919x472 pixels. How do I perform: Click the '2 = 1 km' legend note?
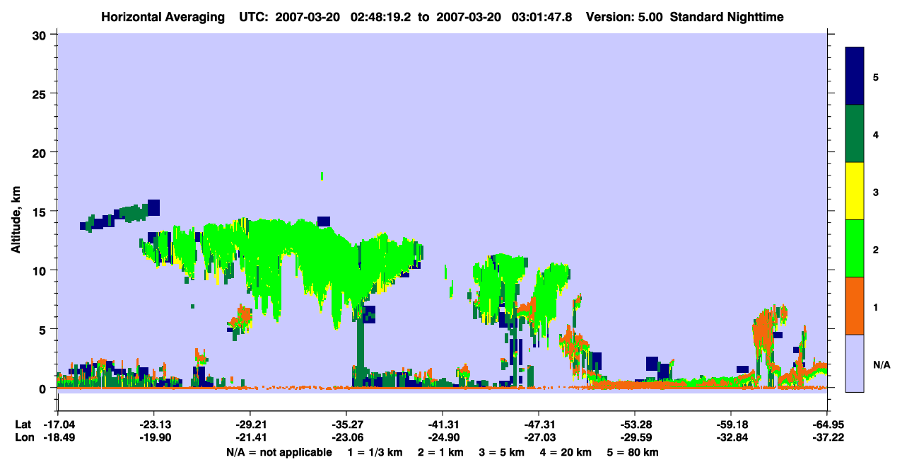click(x=440, y=452)
